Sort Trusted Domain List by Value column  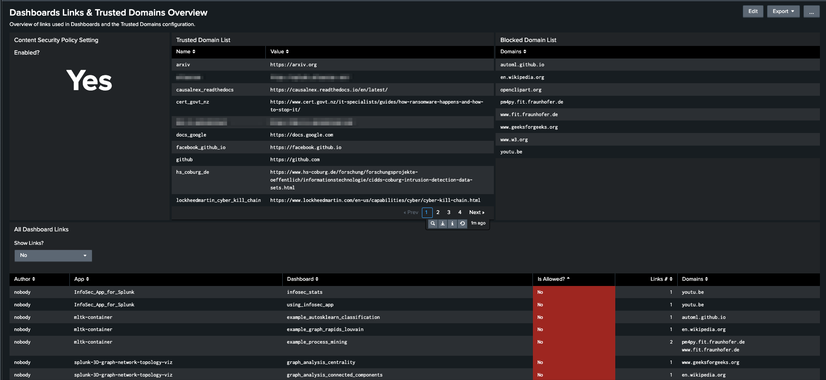point(279,52)
